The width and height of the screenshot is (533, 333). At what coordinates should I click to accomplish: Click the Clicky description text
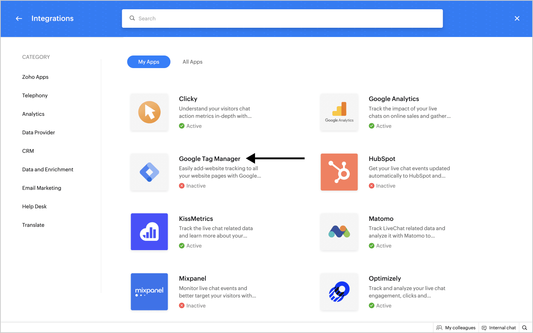click(x=215, y=112)
